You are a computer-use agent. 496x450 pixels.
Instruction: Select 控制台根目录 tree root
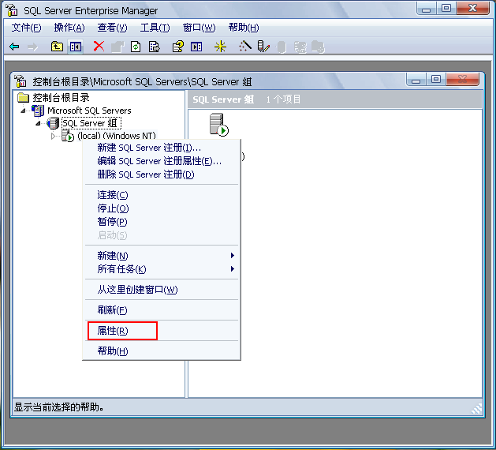pos(61,98)
